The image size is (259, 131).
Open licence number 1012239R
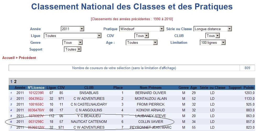[36, 93]
